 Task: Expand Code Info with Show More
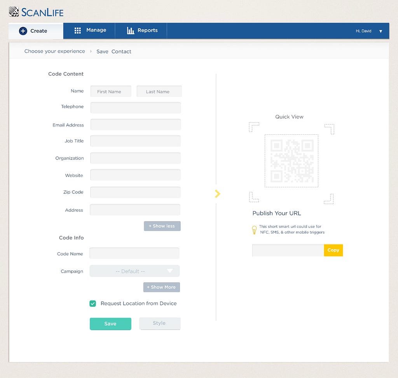click(x=161, y=287)
